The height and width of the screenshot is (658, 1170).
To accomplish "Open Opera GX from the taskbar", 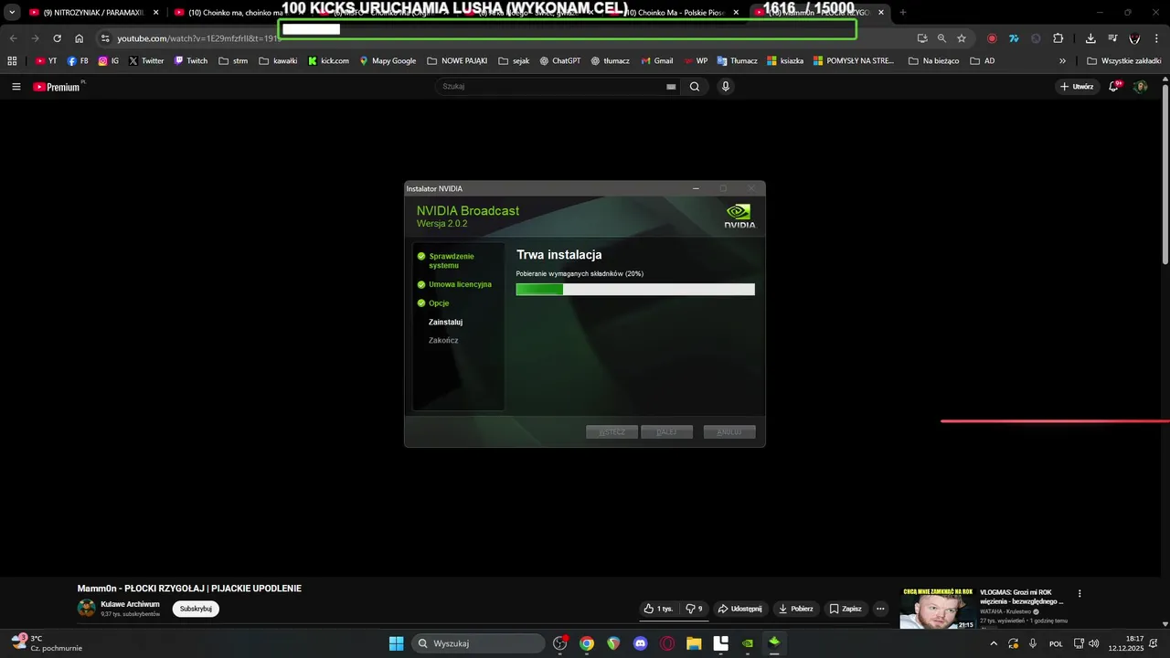I will click(x=667, y=643).
